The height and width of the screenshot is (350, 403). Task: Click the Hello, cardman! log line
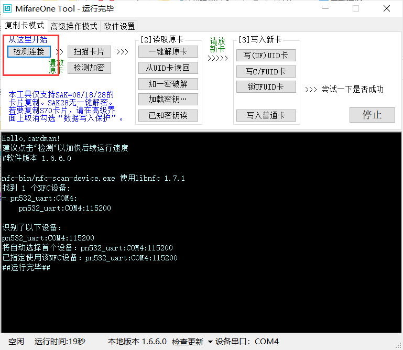[x=31, y=138]
